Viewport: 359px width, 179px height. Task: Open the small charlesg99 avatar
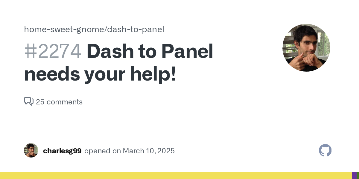[x=31, y=150]
